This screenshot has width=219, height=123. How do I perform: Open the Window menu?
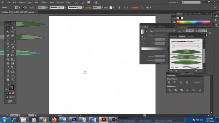click(60, 2)
